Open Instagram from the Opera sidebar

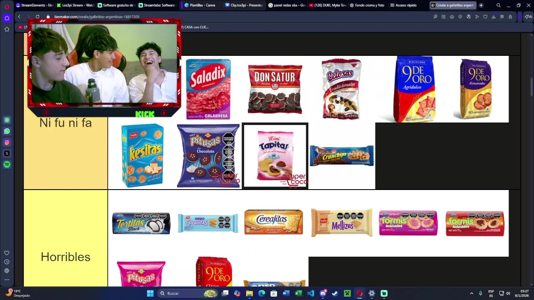pyautogui.click(x=7, y=142)
